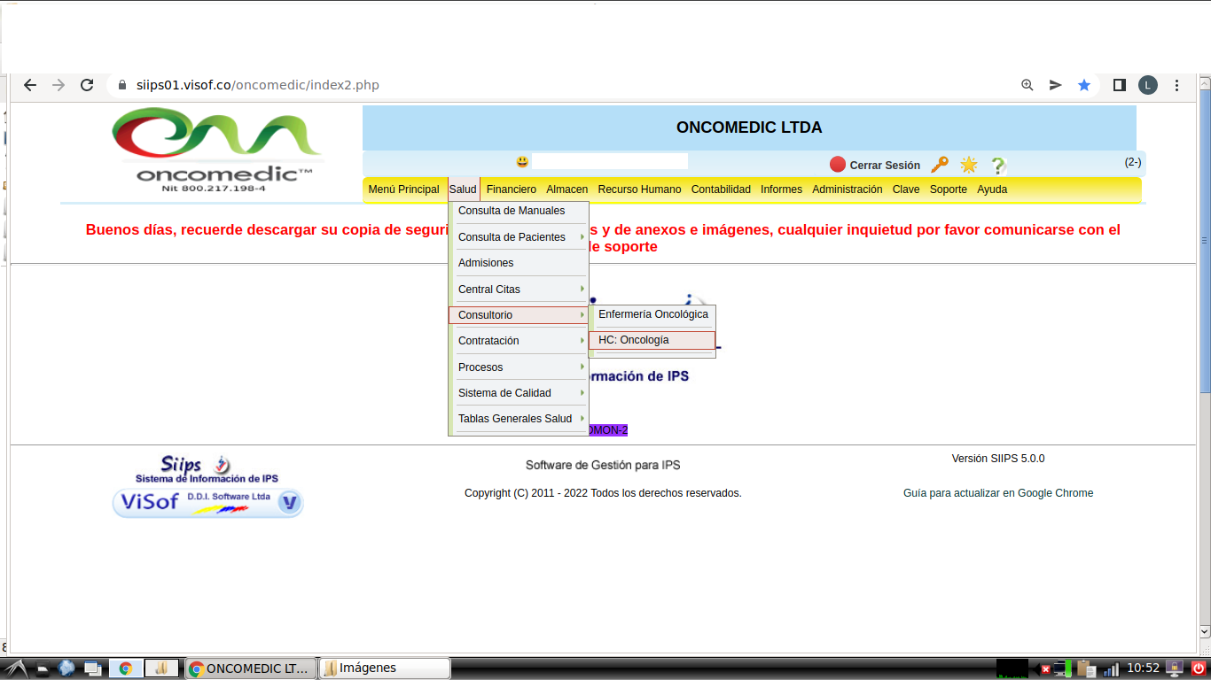Select HC: Oncología from the submenu
Viewport: 1211px width, 680px height.
click(x=652, y=340)
